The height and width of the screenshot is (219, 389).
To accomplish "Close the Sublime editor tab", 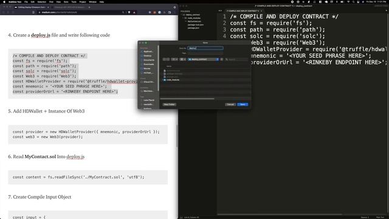I will (261, 11).
